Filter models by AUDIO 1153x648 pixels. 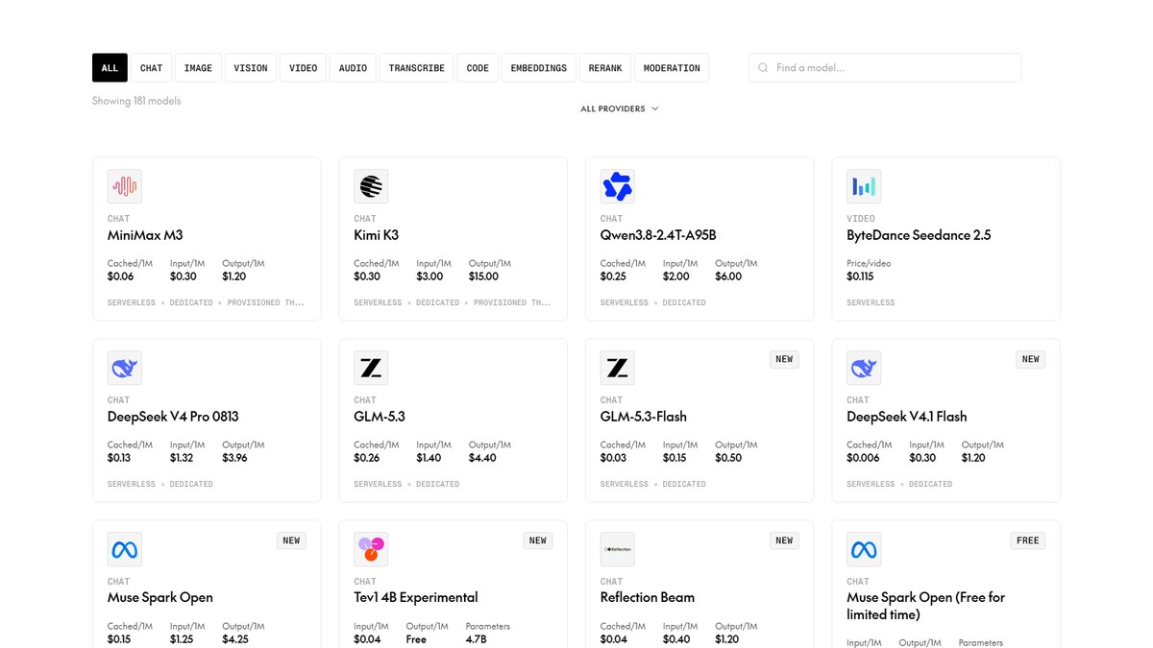(x=354, y=68)
